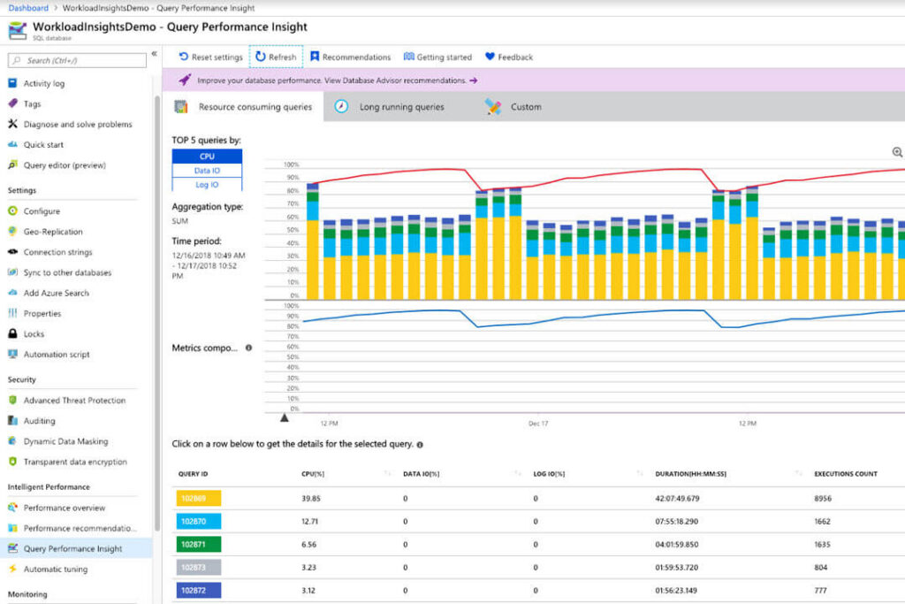Select Log IO as the top queries metric
The height and width of the screenshot is (604, 905).
[207, 185]
